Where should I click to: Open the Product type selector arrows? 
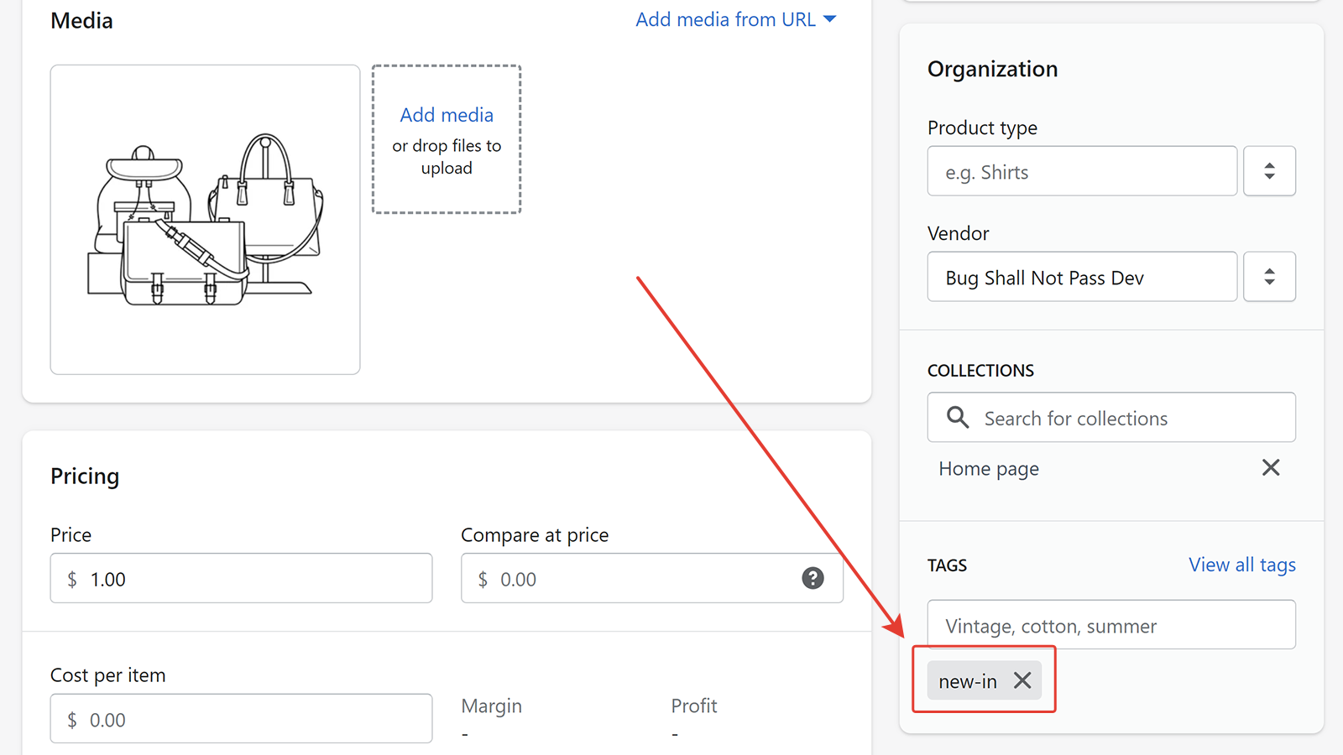(x=1269, y=171)
